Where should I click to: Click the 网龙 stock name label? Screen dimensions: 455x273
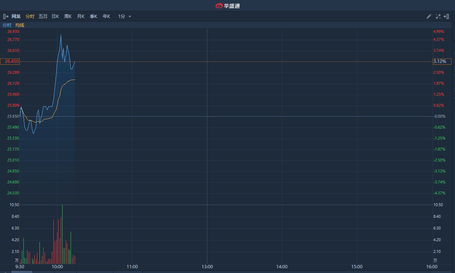point(16,16)
